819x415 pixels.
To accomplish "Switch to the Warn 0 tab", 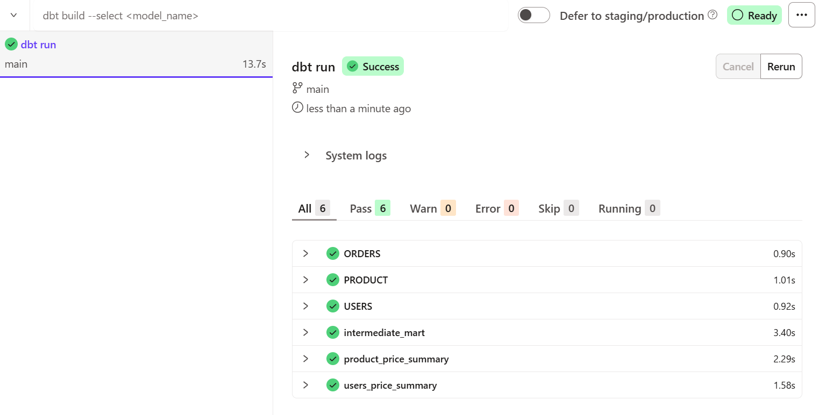I will click(x=433, y=208).
